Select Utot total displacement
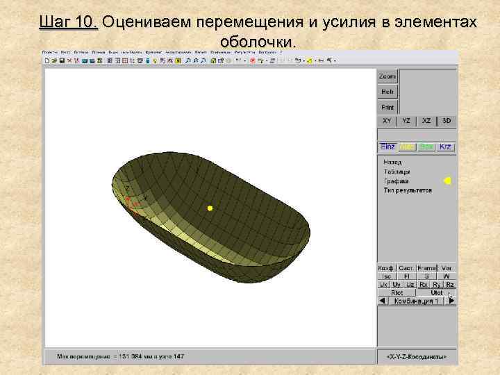Viewport: 500px width, 375px height. [x=437, y=293]
